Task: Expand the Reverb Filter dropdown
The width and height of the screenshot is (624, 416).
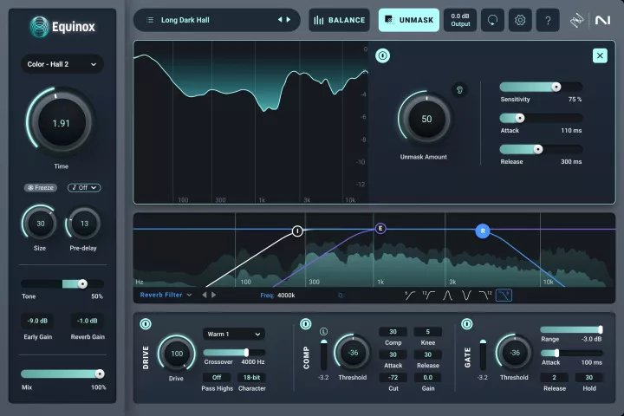Action: [166, 295]
